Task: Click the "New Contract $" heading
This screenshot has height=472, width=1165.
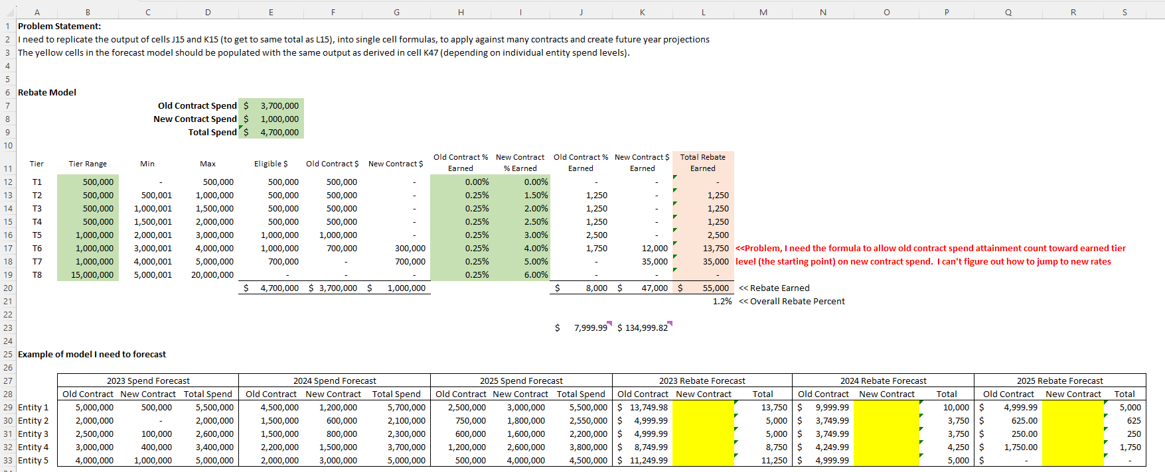Action: tap(396, 164)
